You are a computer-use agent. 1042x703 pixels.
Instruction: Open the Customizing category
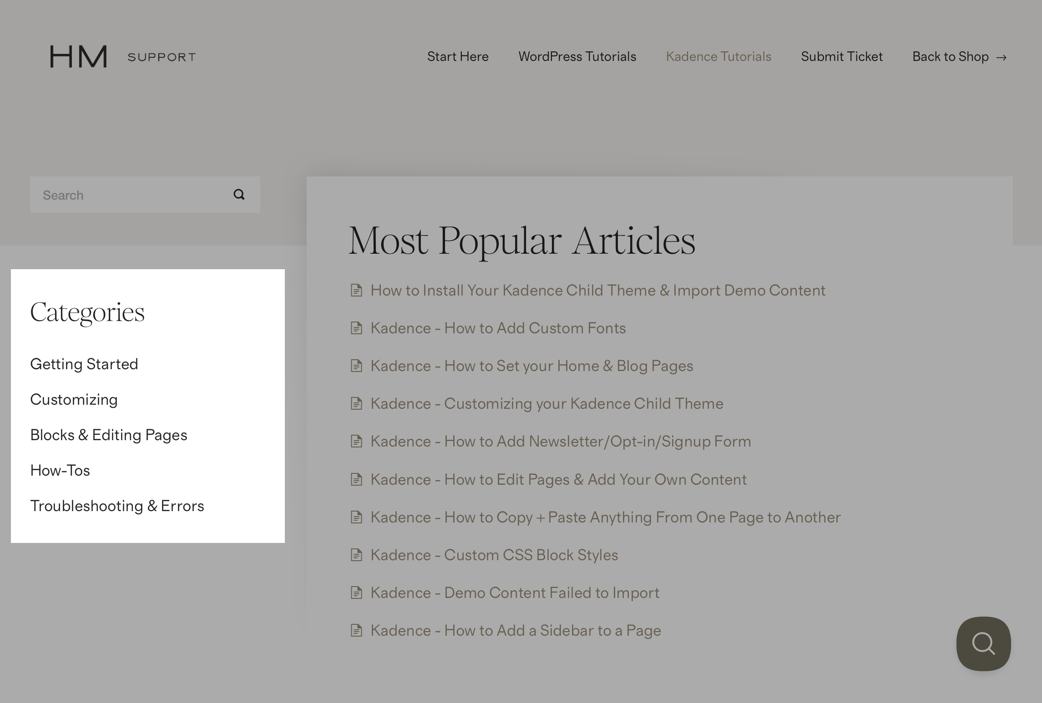click(x=74, y=399)
